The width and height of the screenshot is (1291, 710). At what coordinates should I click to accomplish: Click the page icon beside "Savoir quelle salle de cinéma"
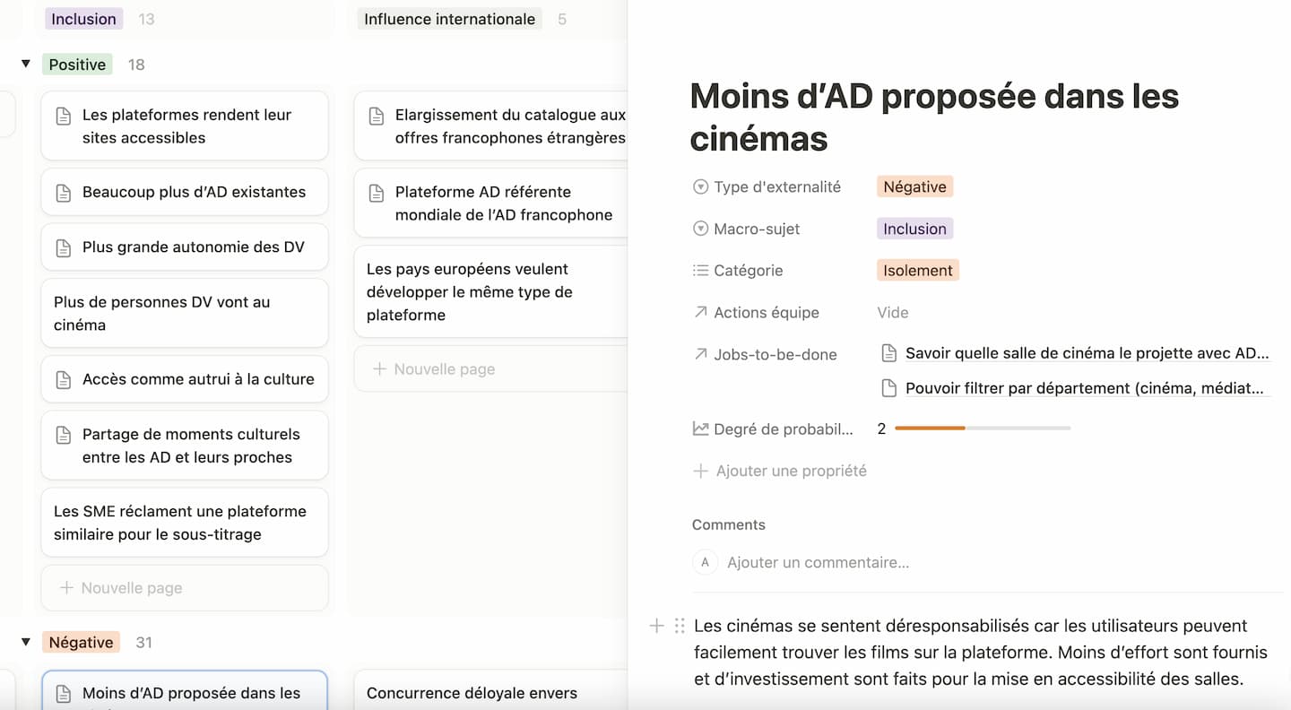pyautogui.click(x=889, y=352)
